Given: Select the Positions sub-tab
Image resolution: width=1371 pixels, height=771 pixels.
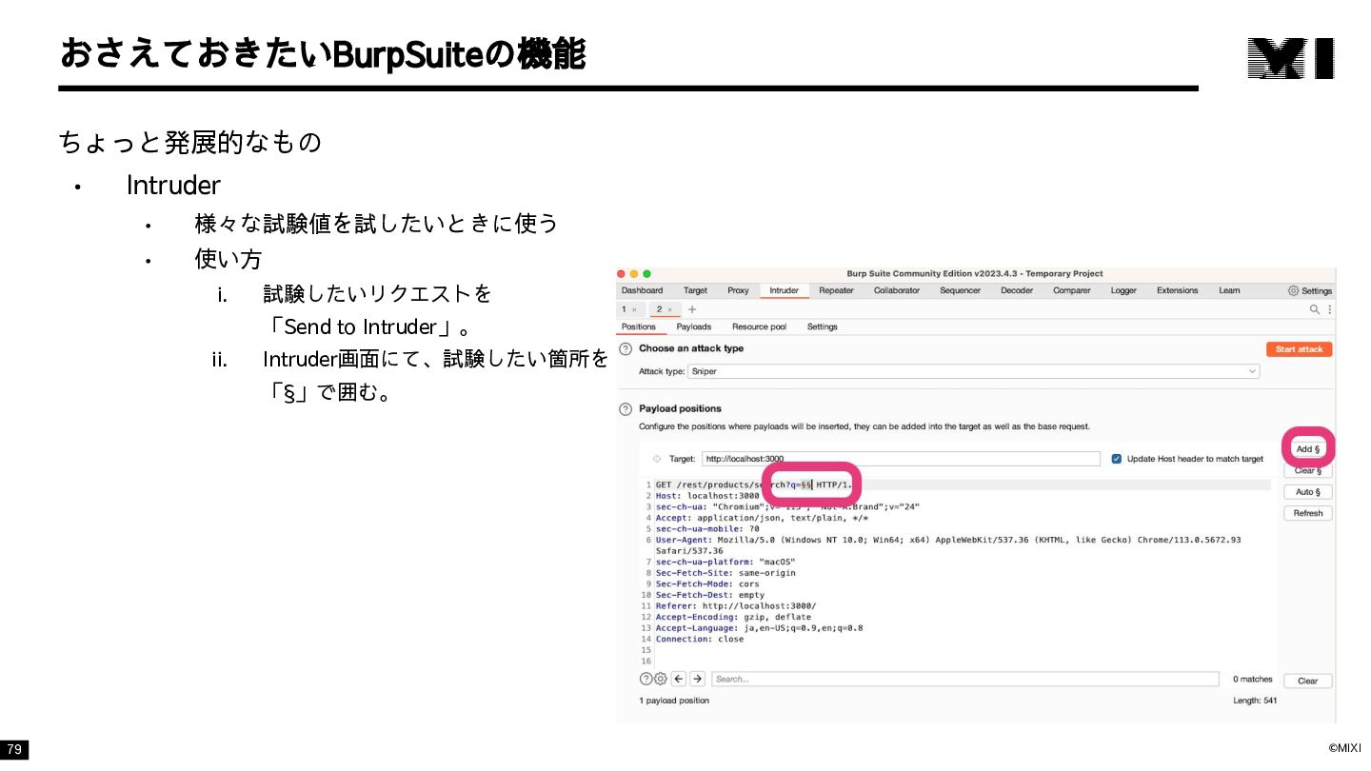Looking at the screenshot, I should (x=639, y=326).
